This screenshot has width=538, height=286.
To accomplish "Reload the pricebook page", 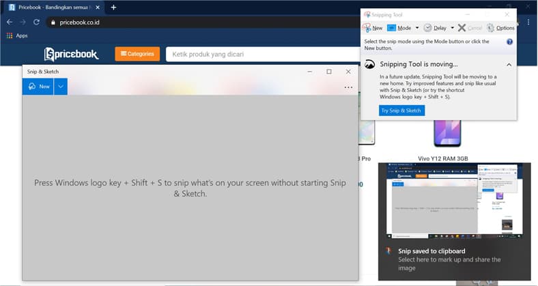I will click(x=36, y=23).
